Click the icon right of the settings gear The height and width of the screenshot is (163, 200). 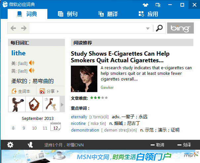tap(30, 145)
